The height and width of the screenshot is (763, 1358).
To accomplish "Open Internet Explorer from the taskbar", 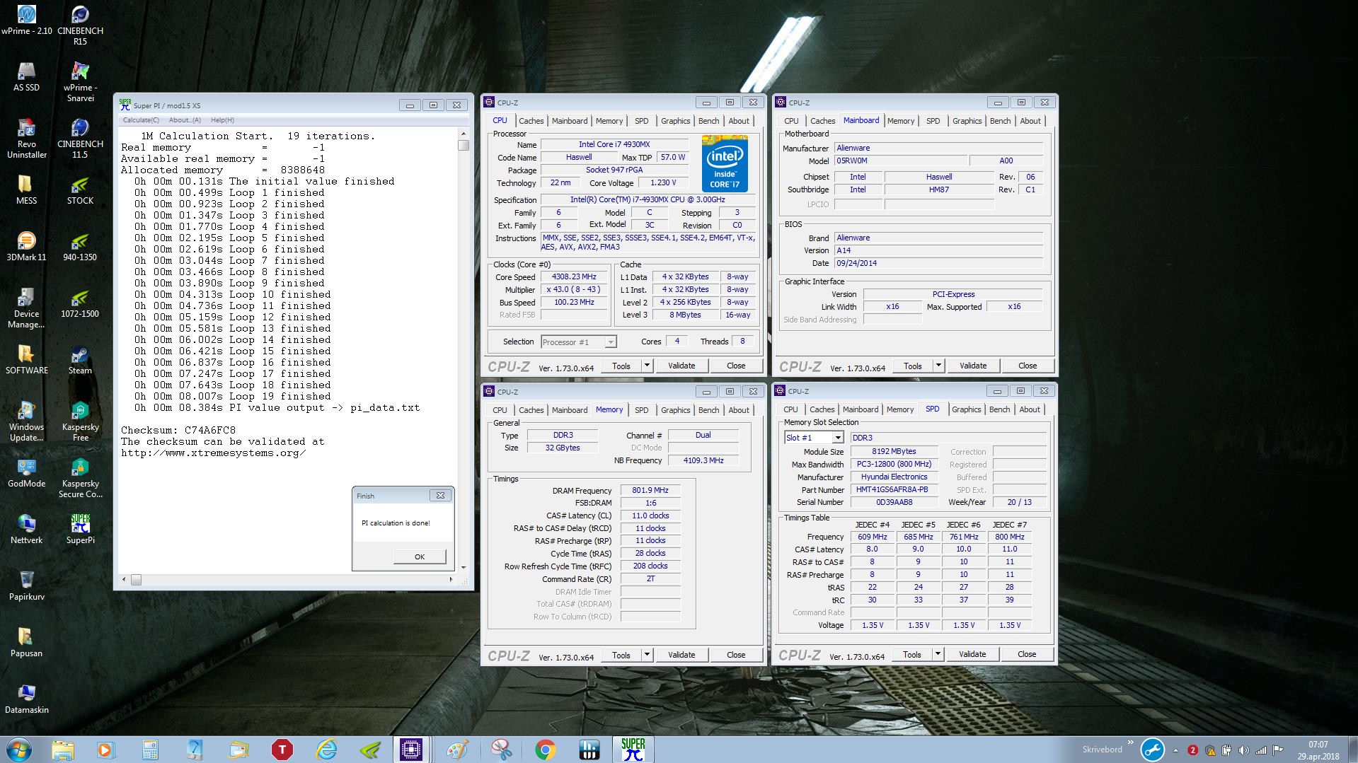I will (x=326, y=750).
